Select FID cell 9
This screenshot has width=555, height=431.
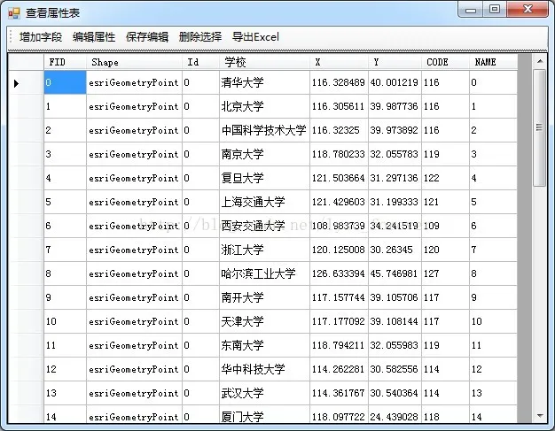[x=65, y=297]
